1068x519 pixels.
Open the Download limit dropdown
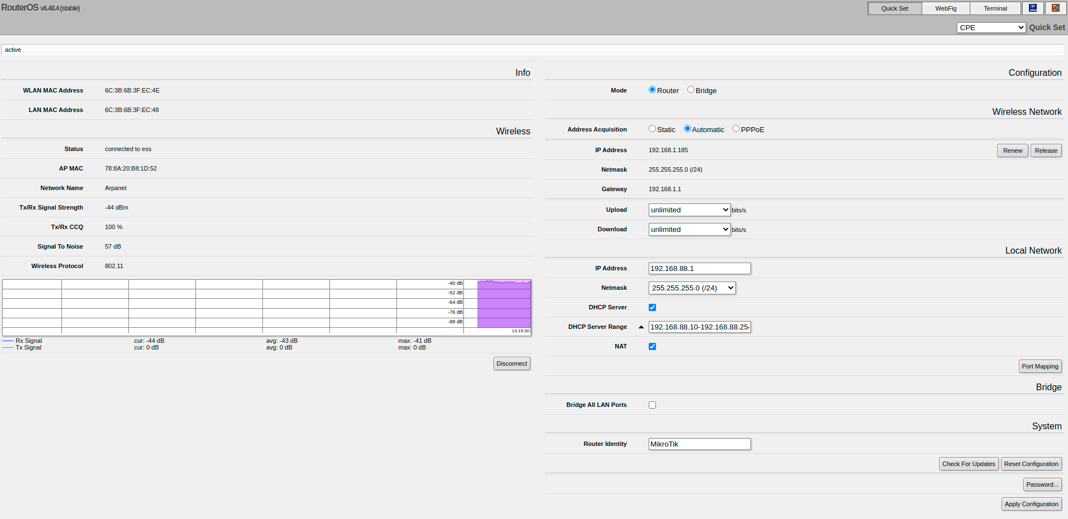pos(689,230)
